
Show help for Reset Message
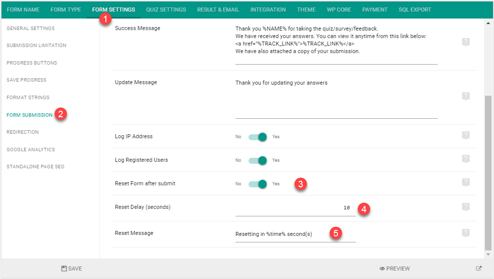(466, 233)
